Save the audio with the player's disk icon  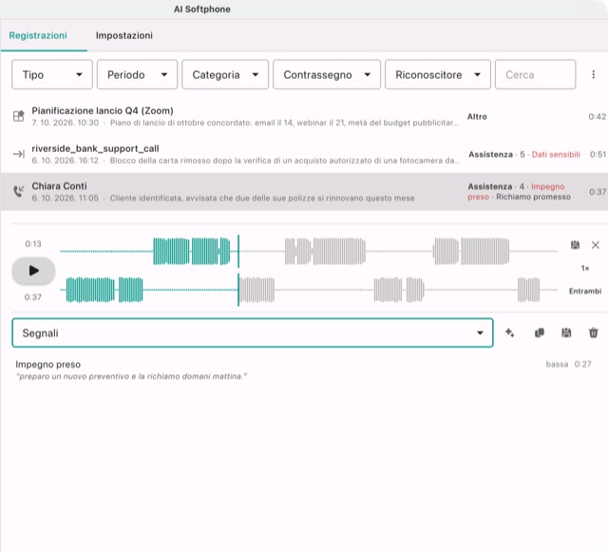575,245
